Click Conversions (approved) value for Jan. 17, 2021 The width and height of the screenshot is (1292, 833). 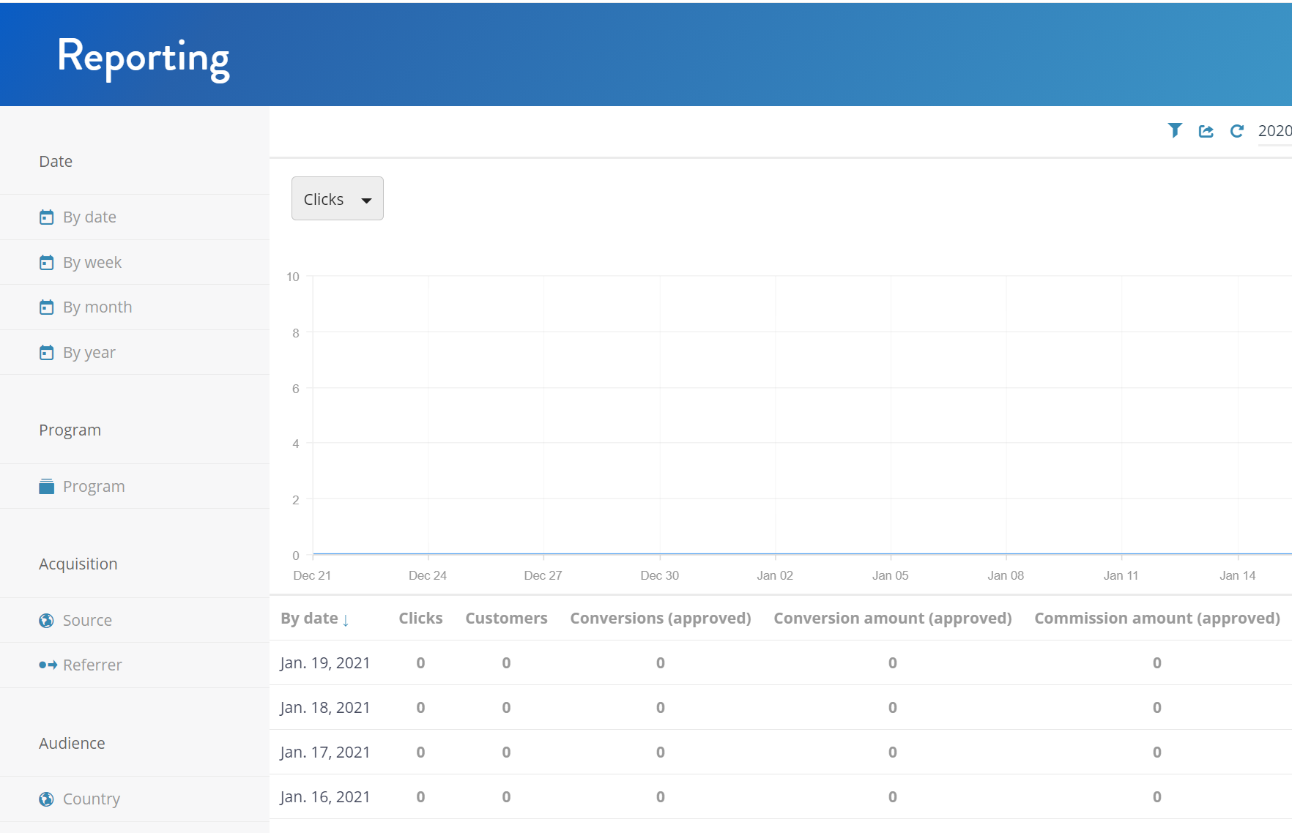661,752
